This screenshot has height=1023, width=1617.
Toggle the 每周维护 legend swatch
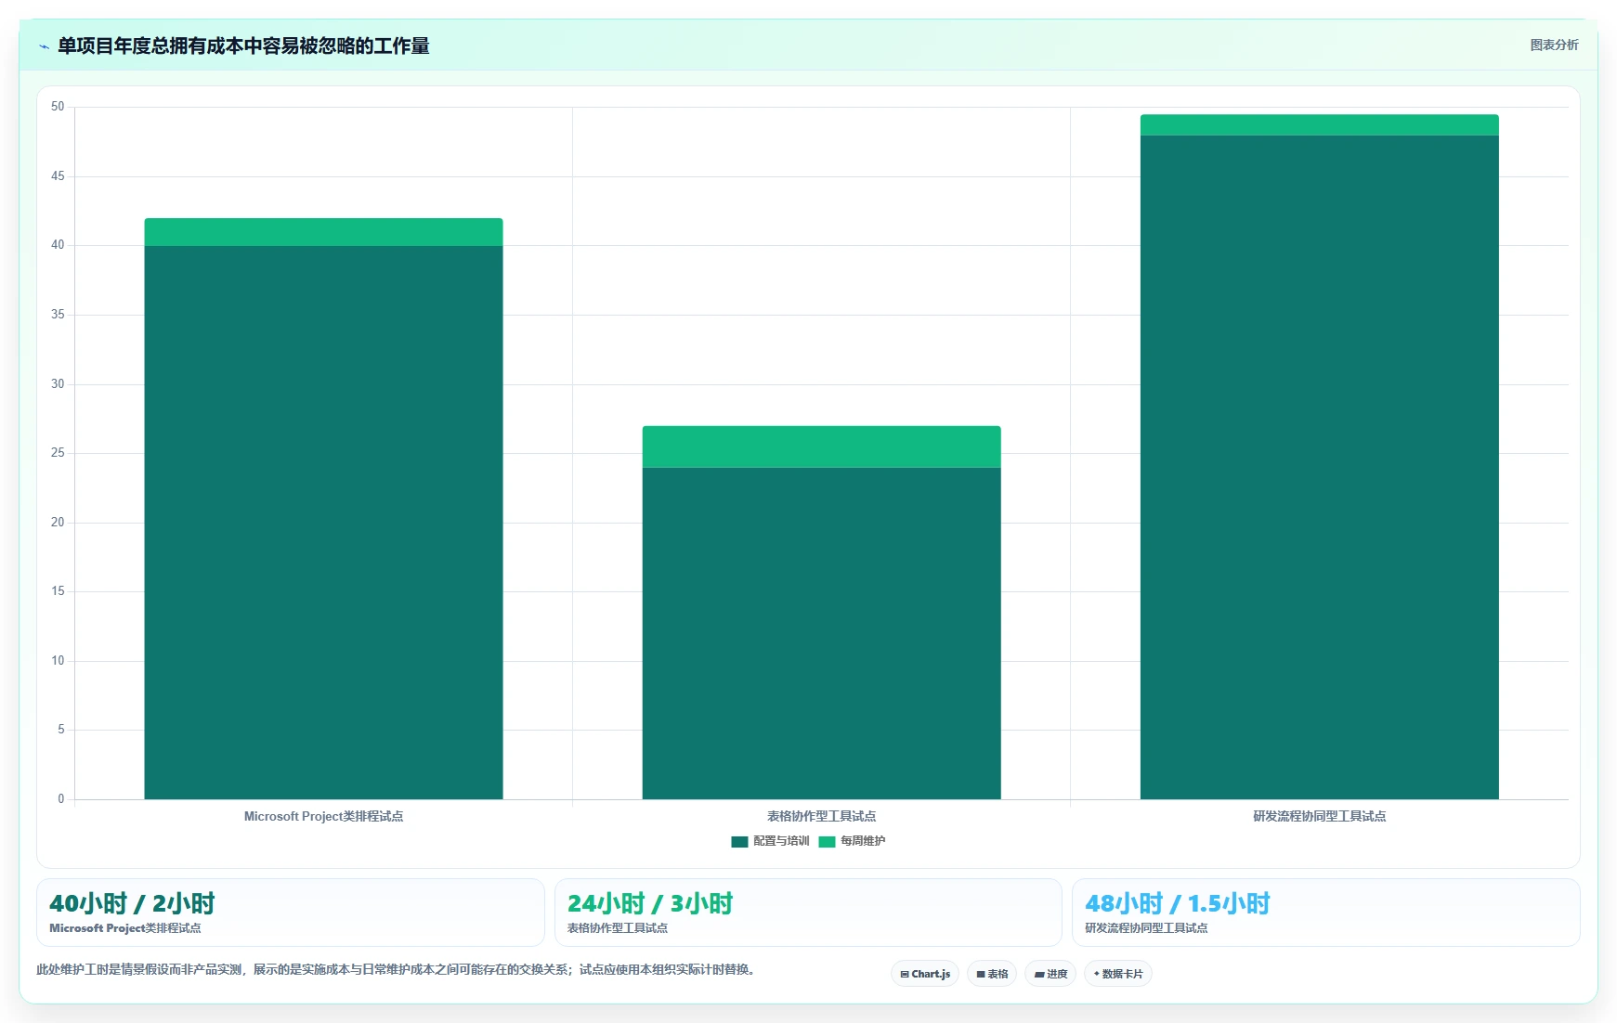point(827,842)
